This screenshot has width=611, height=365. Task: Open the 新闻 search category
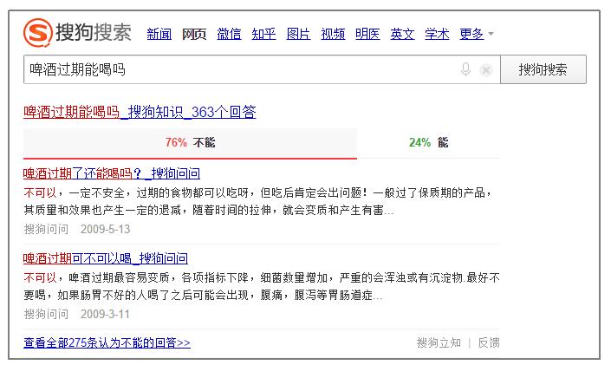pos(159,34)
